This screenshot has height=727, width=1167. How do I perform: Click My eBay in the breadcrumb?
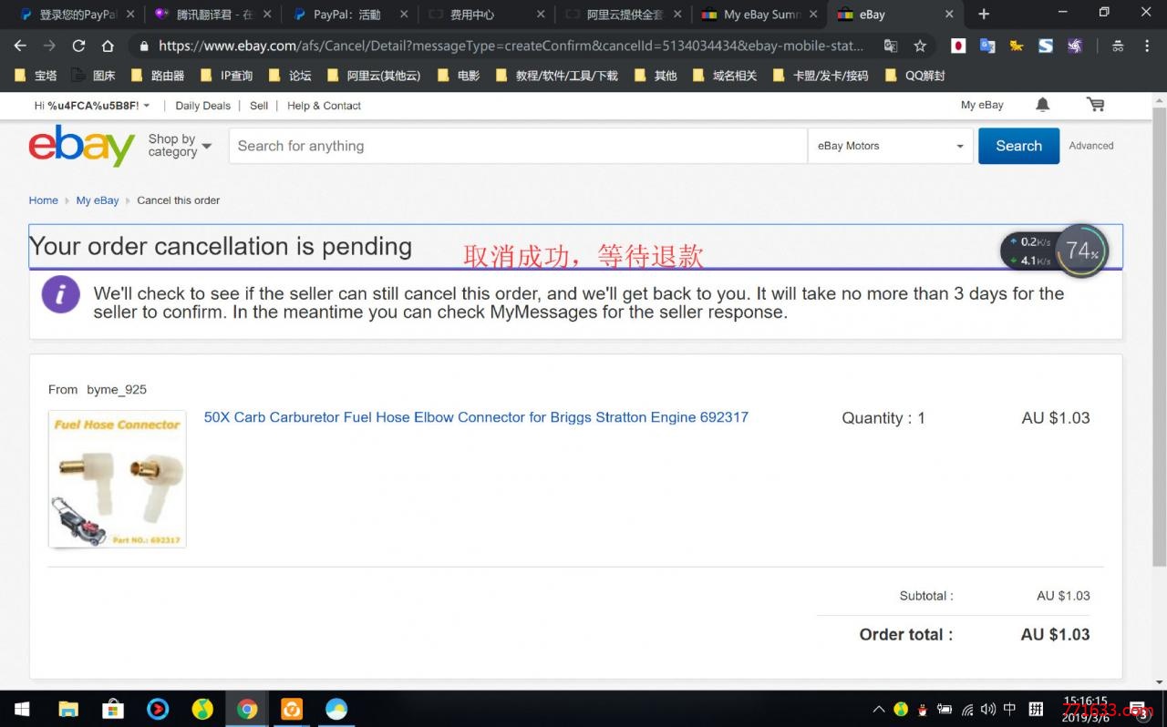pyautogui.click(x=98, y=200)
